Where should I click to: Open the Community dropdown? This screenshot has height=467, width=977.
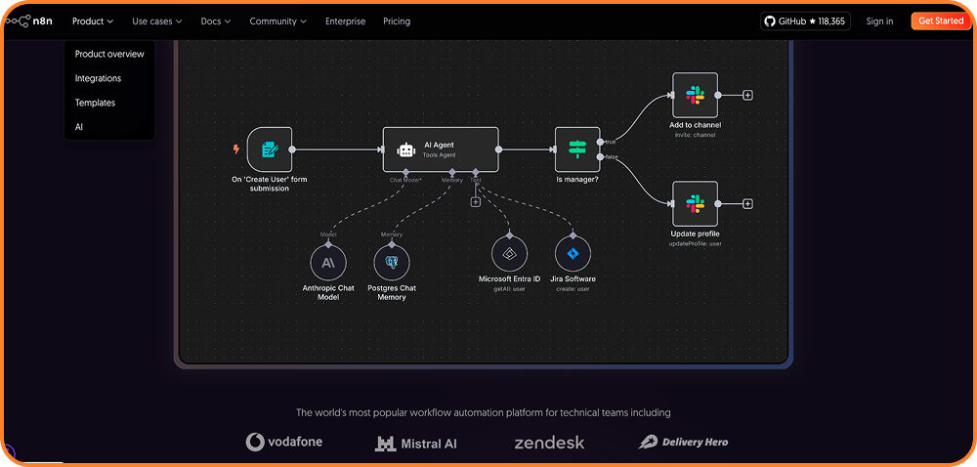(277, 21)
